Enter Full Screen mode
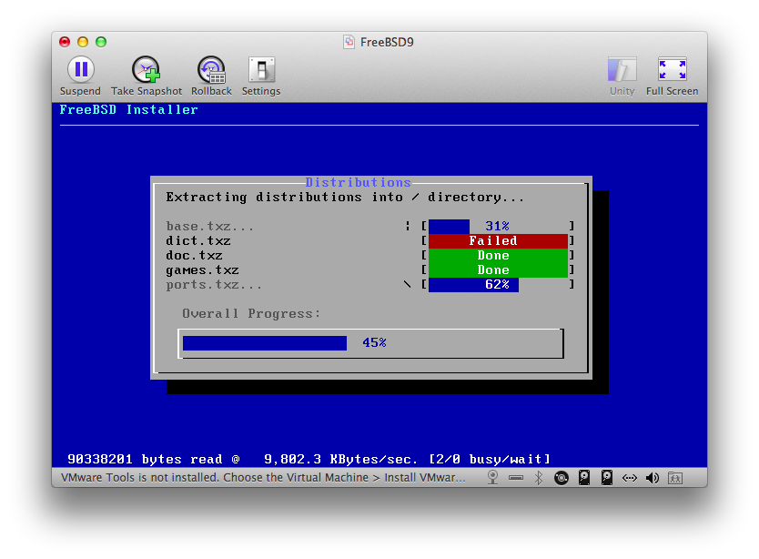Viewport: 759px width, 559px height. 673,70
